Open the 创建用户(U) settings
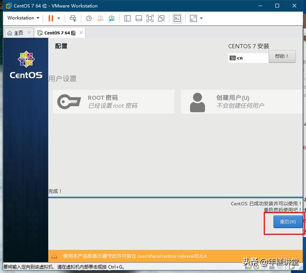The width and height of the screenshot is (306, 273). click(x=241, y=102)
